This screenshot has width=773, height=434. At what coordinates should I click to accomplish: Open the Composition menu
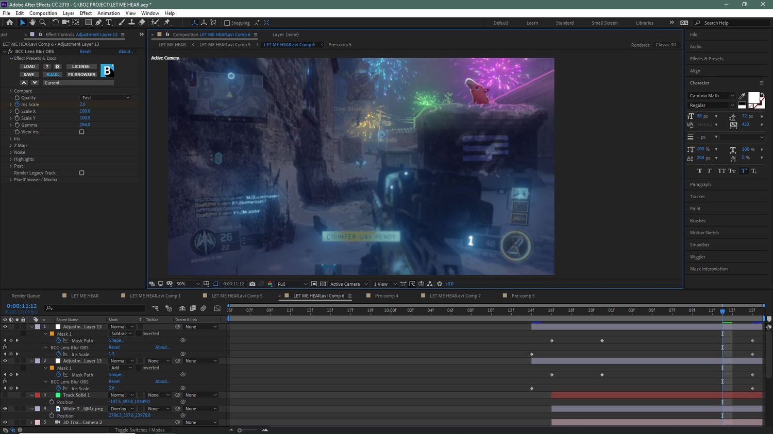click(x=43, y=13)
